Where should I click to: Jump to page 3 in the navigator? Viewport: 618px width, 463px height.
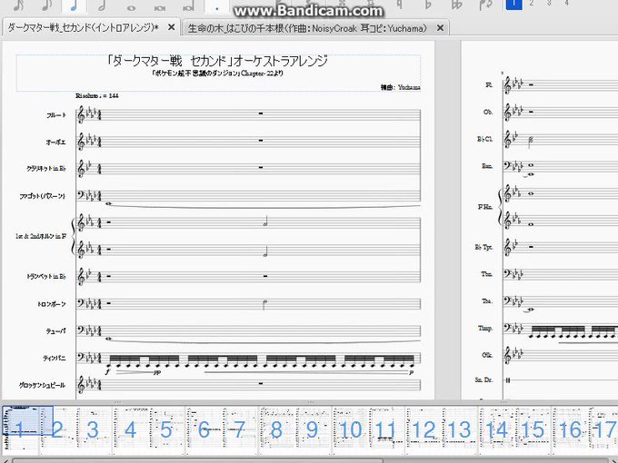click(93, 429)
